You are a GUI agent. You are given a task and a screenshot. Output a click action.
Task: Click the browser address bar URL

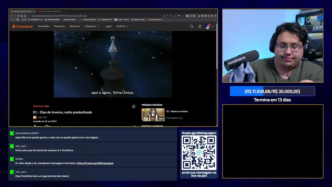click(x=59, y=16)
